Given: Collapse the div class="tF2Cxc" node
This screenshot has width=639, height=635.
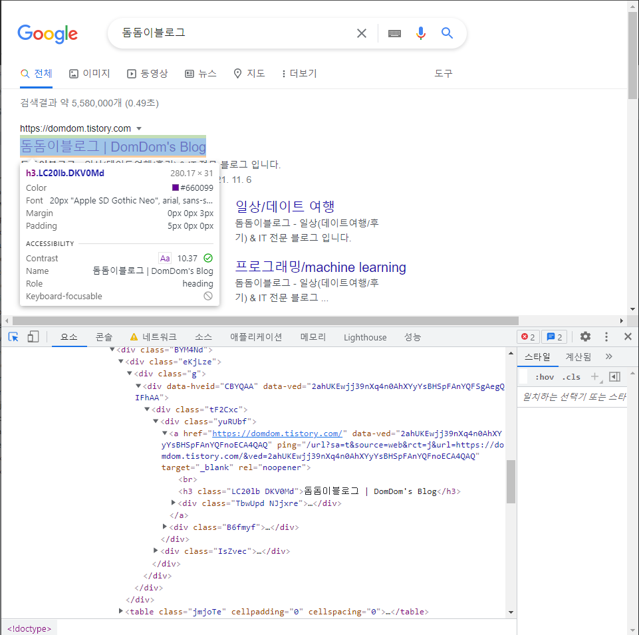Looking at the screenshot, I should pyautogui.click(x=147, y=409).
